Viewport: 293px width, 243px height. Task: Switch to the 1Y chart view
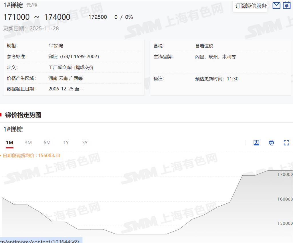pyautogui.click(x=66, y=143)
